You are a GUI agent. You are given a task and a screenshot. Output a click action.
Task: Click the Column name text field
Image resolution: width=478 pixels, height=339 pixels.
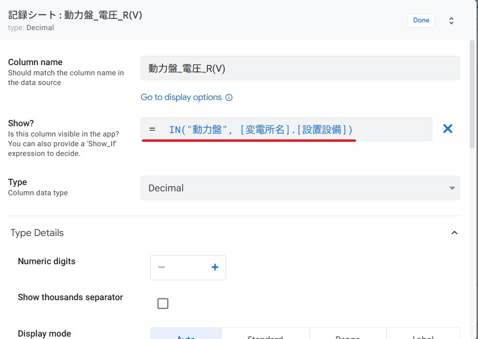pyautogui.click(x=300, y=68)
